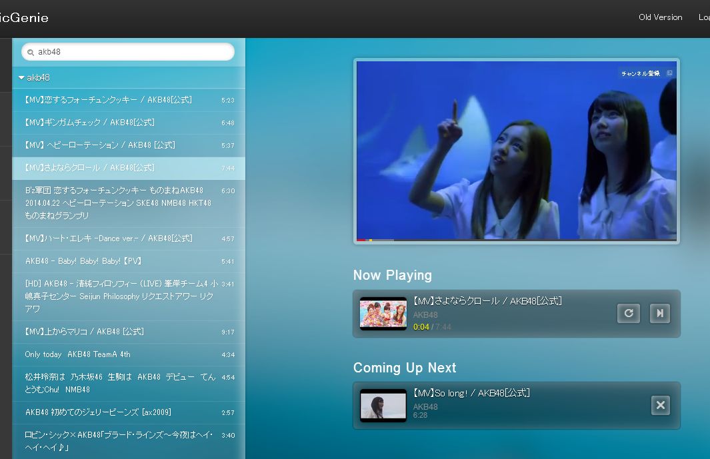This screenshot has height=459, width=710.
Task: Remove So long! from Coming Up Next
Action: (661, 405)
